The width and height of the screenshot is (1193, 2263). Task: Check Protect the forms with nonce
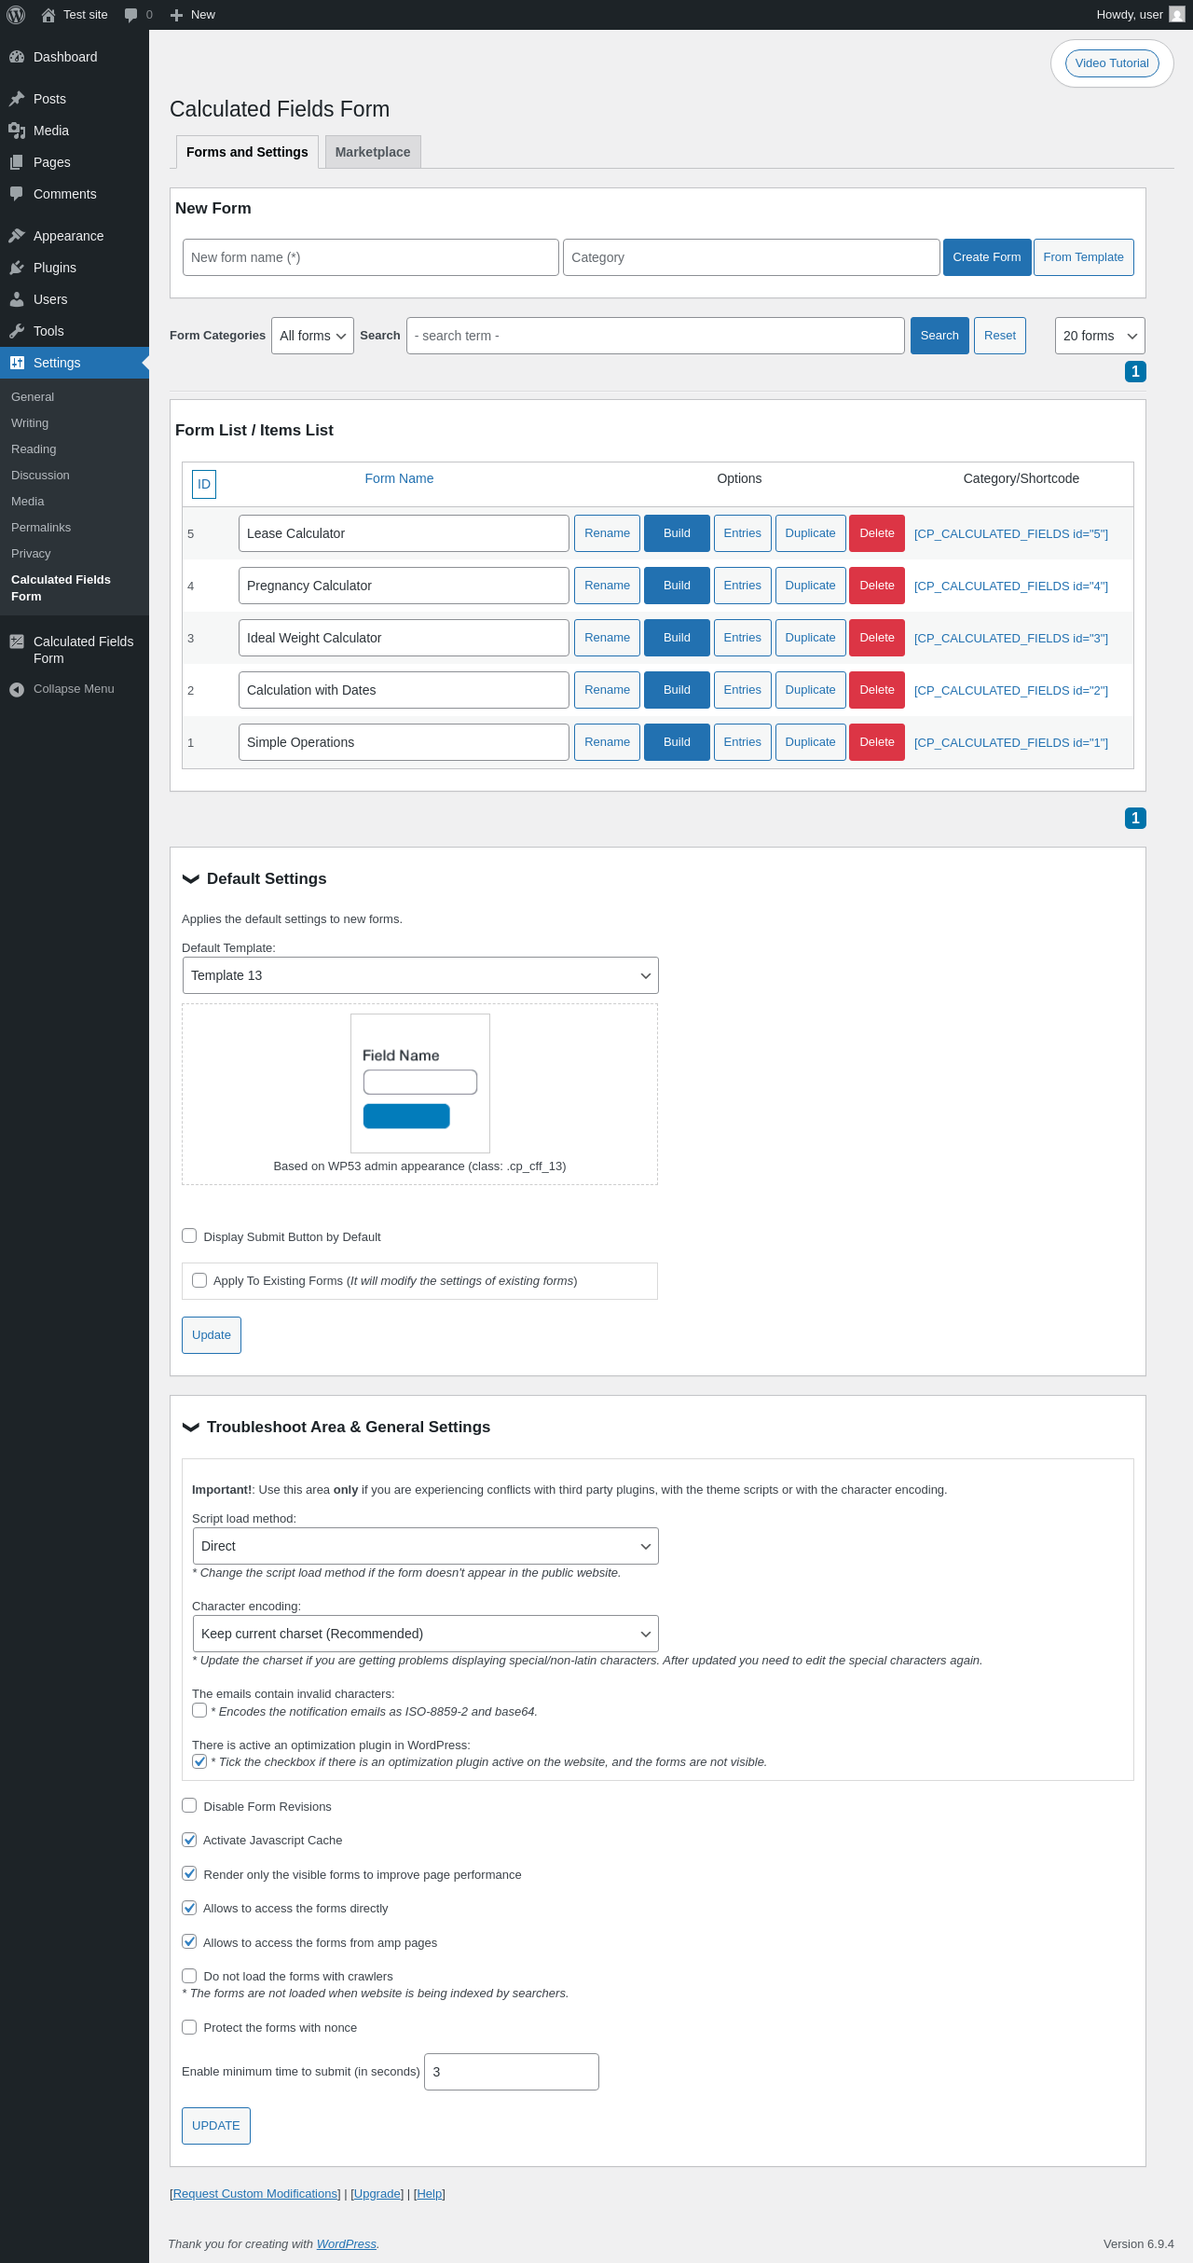(x=189, y=2026)
